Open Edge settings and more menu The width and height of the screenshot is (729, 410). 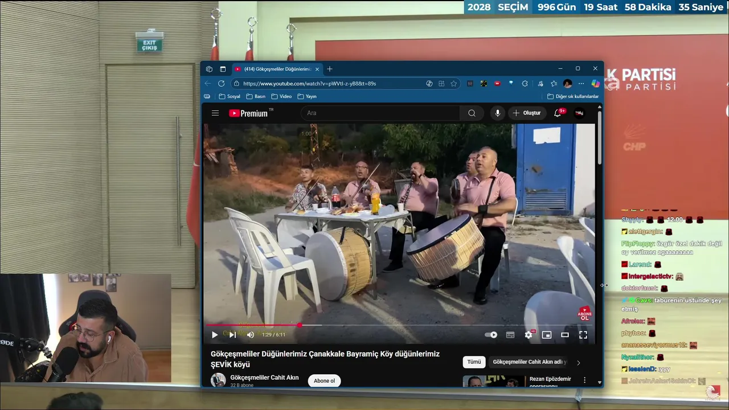[x=581, y=83]
